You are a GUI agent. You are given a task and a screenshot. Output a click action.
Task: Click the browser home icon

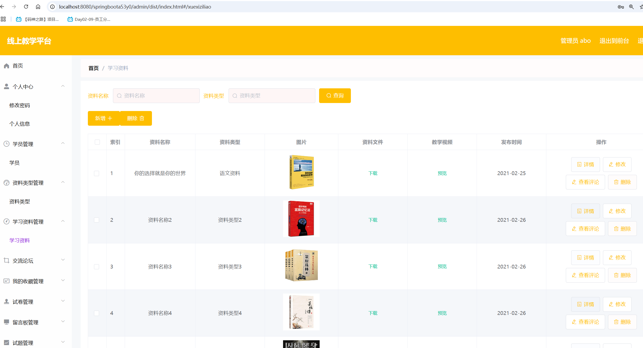pyautogui.click(x=38, y=7)
